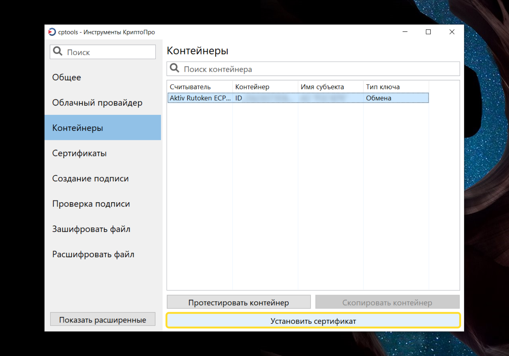Click the CryptoPro app icon in title bar

click(x=52, y=32)
